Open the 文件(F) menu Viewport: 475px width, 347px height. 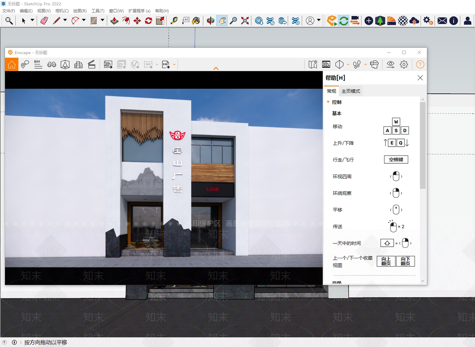pyautogui.click(x=9, y=11)
